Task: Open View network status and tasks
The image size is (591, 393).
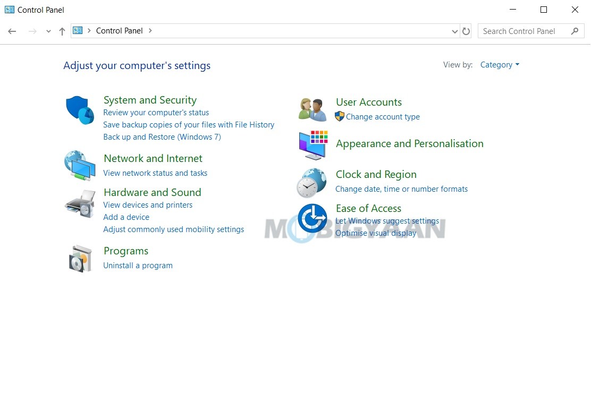Action: point(155,173)
